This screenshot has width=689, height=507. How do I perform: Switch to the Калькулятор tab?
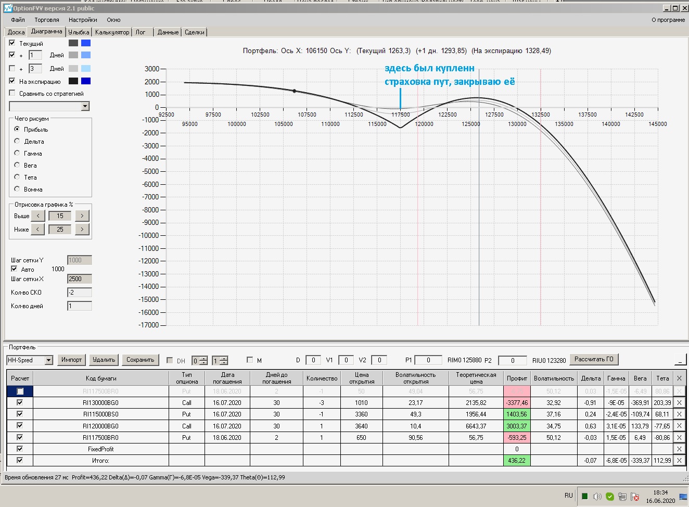pos(112,32)
